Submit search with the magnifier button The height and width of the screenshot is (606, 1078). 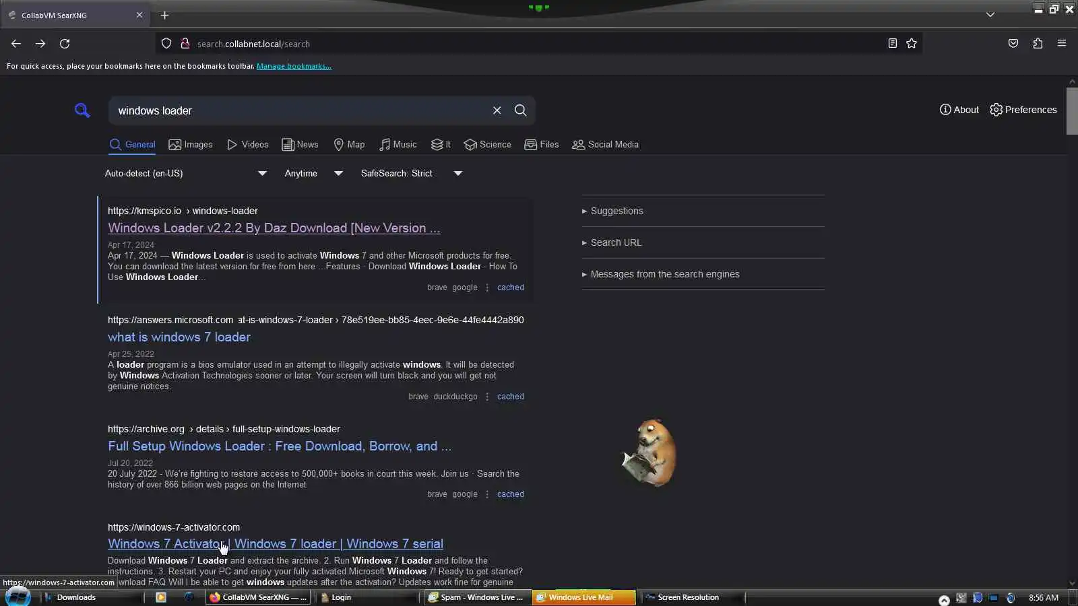(x=520, y=110)
